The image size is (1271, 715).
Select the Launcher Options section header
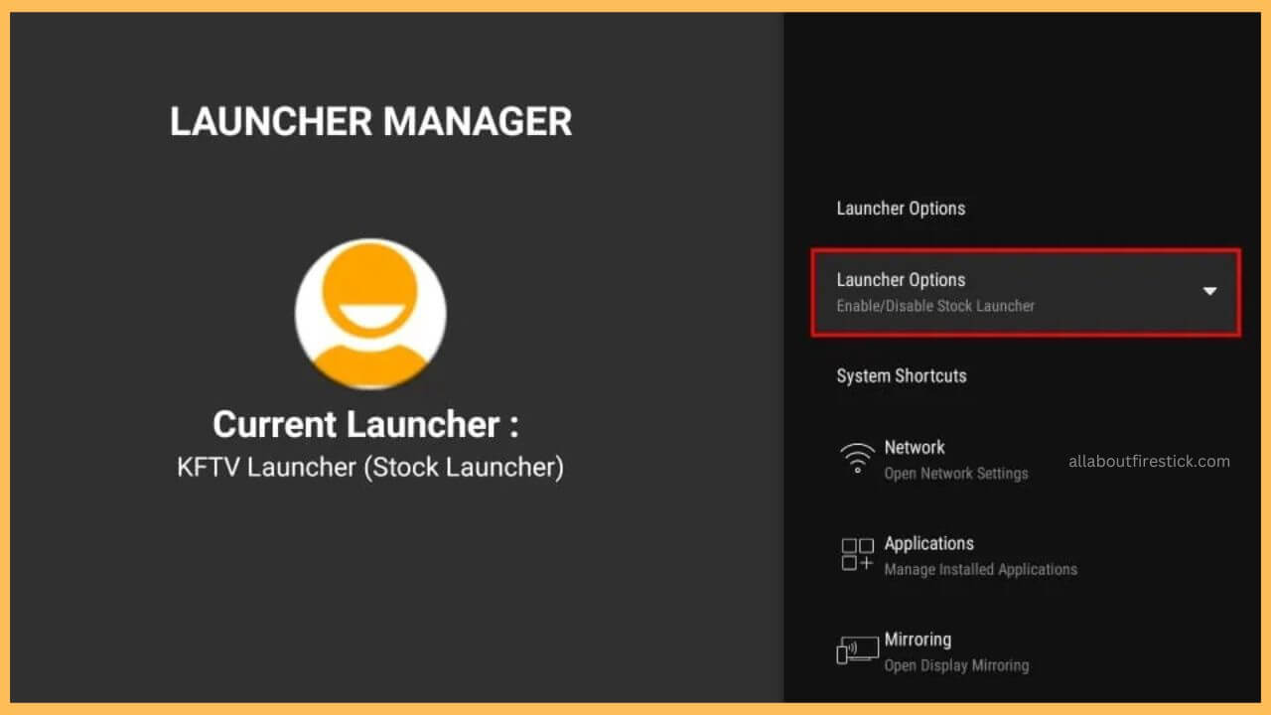tap(900, 209)
